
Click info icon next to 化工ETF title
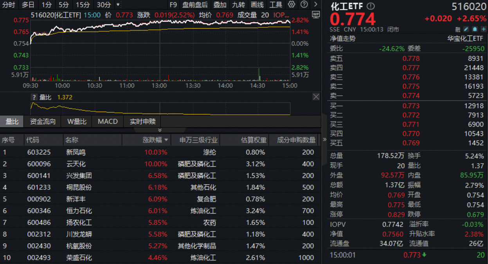point(371,6)
